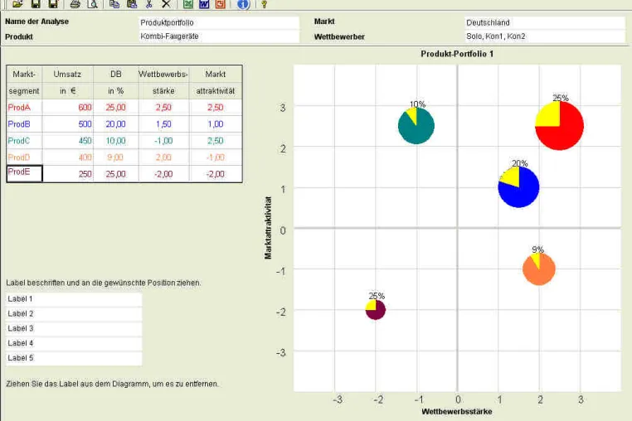Click the blue ProdB pie bubble
The image size is (632, 421).
pyautogui.click(x=518, y=187)
